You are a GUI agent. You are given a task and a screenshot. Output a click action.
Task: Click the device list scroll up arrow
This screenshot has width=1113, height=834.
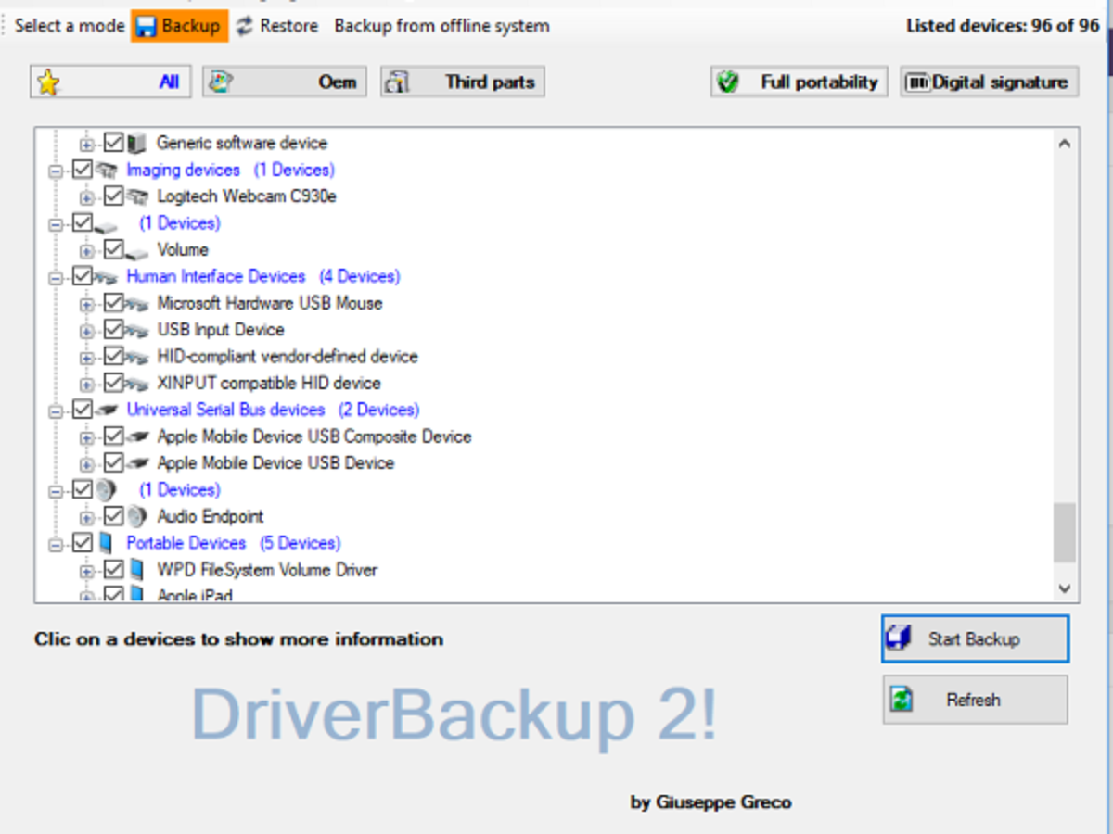click(1065, 144)
